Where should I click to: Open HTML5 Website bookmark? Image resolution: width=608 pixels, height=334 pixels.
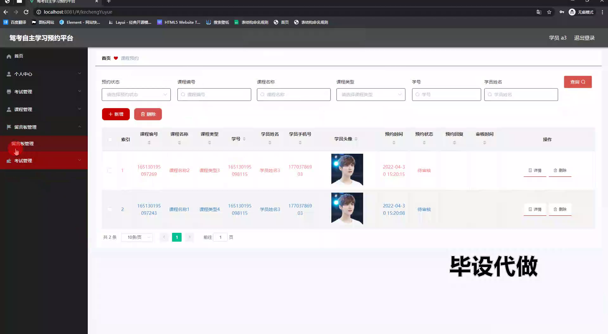179,22
